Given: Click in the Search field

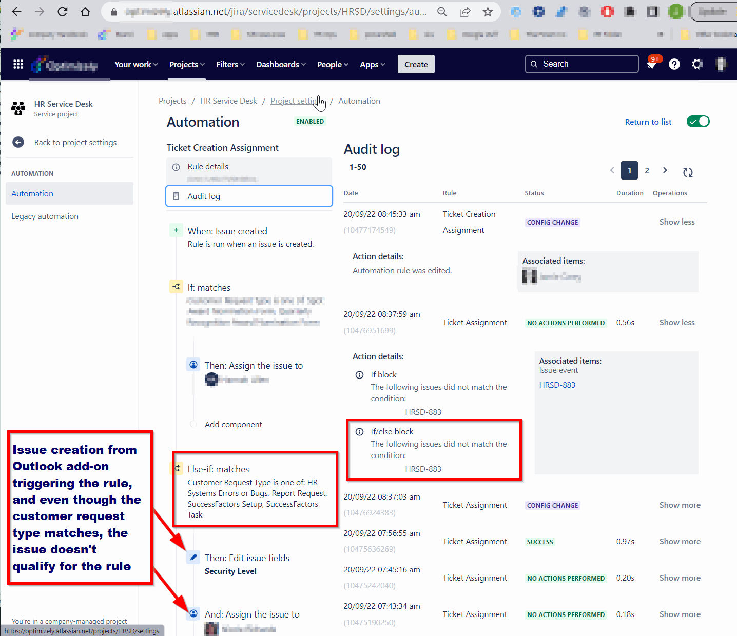Looking at the screenshot, I should (x=582, y=64).
